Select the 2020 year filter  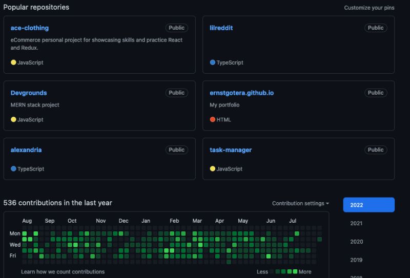pyautogui.click(x=356, y=242)
